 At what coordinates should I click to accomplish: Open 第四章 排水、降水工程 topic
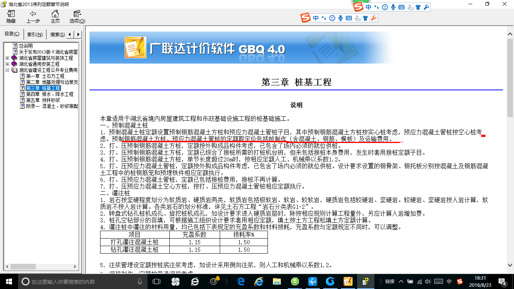tap(50, 94)
